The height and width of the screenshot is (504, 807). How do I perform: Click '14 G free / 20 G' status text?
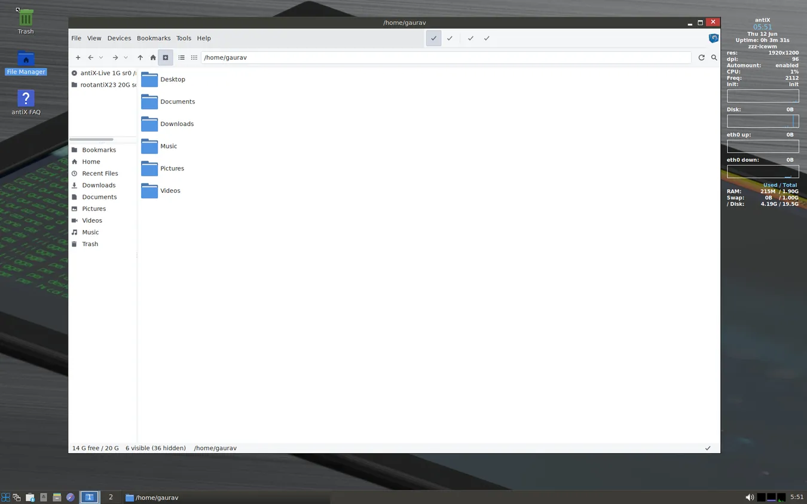(x=96, y=448)
